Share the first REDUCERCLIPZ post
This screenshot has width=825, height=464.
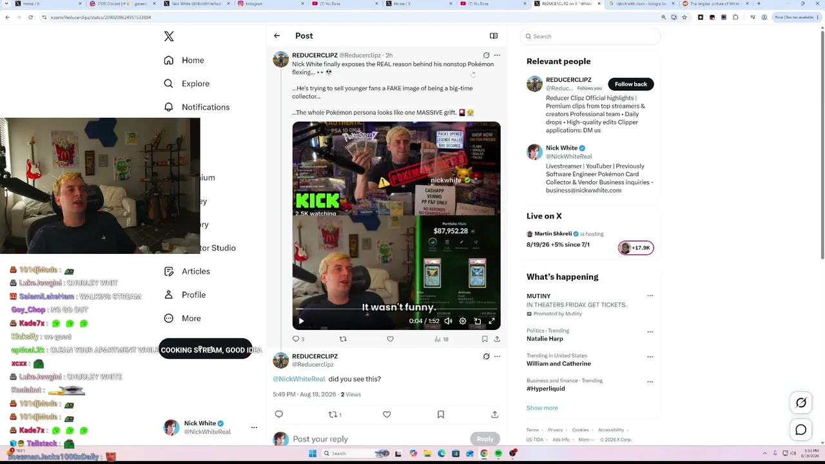point(497,339)
